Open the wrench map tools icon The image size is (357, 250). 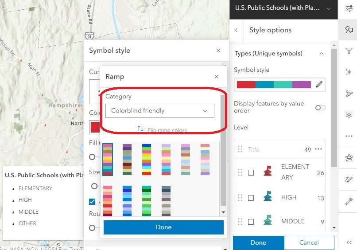tap(349, 201)
